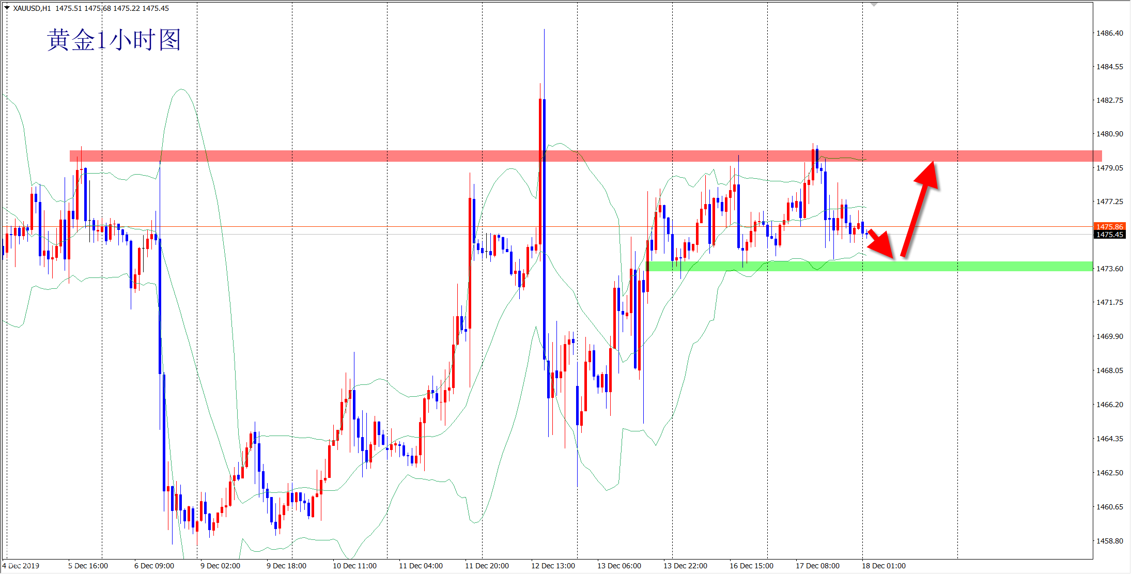Click the 10 Dec 11:00 time label
The image size is (1131, 574).
click(x=354, y=566)
